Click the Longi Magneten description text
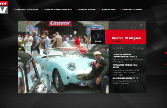 pos(126,72)
